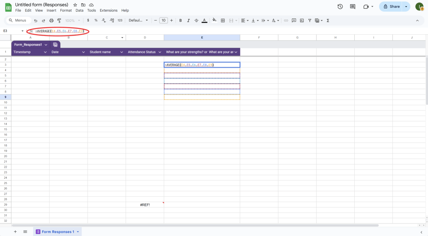Click the Share button

click(x=391, y=7)
